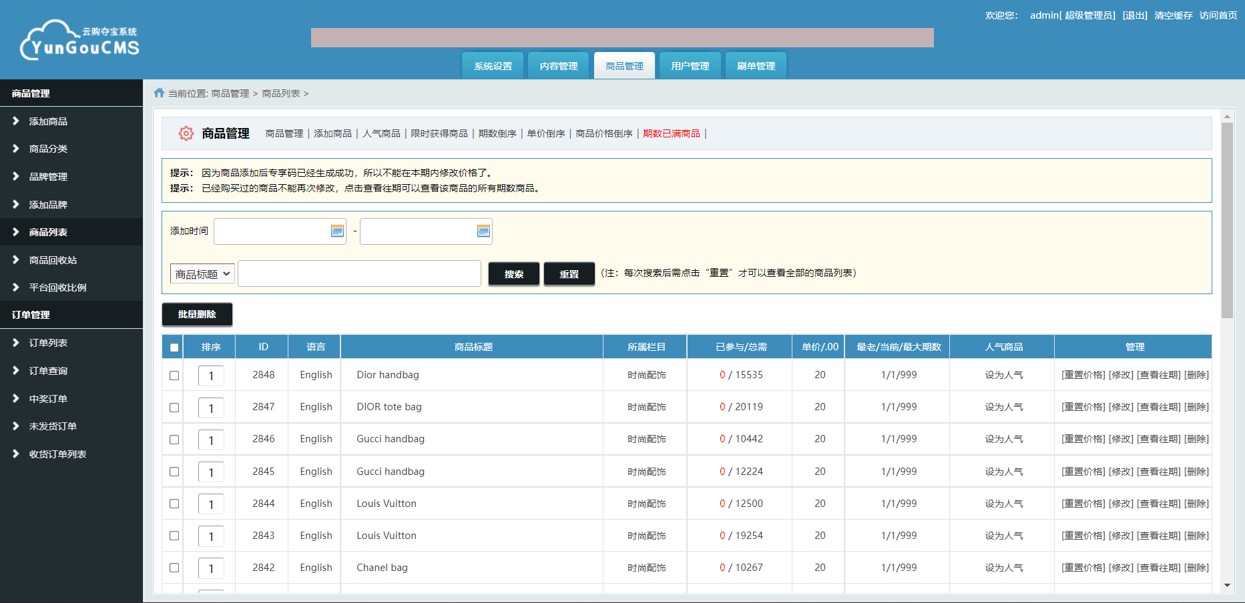Open the end date calendar picker icon
1245x603 pixels.
click(x=483, y=231)
